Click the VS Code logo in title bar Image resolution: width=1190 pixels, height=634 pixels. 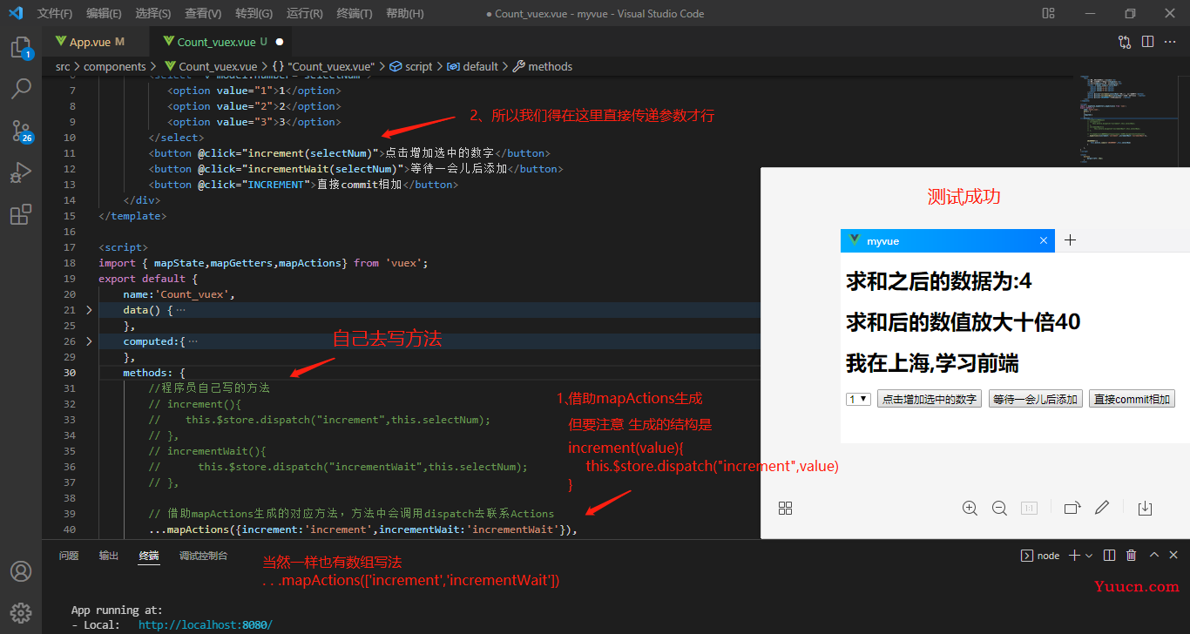[16, 13]
